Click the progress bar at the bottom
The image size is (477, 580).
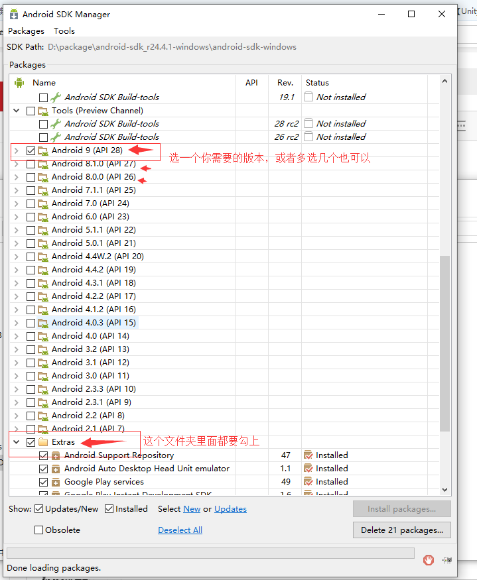click(210, 553)
